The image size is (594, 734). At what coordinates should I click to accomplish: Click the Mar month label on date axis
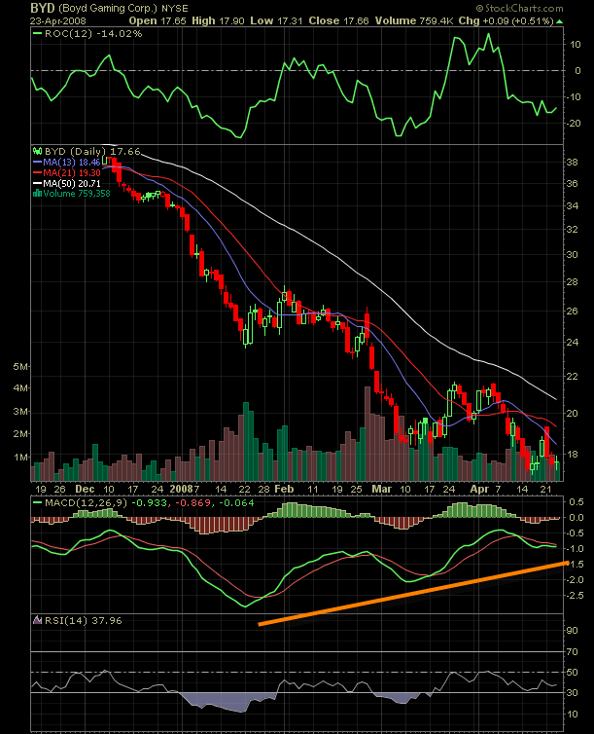(x=381, y=490)
